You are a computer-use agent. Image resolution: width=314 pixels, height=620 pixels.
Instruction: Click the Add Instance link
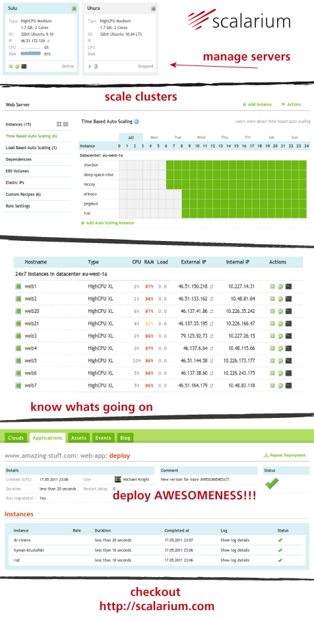coord(257,104)
